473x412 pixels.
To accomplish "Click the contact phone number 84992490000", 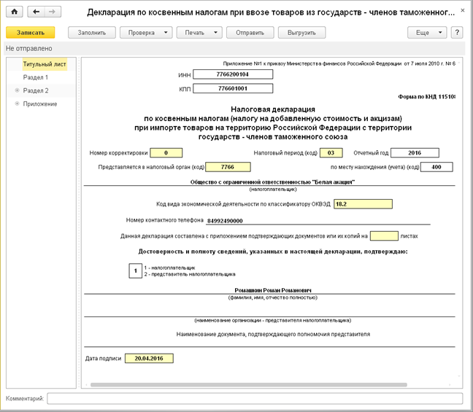I will [225, 221].
